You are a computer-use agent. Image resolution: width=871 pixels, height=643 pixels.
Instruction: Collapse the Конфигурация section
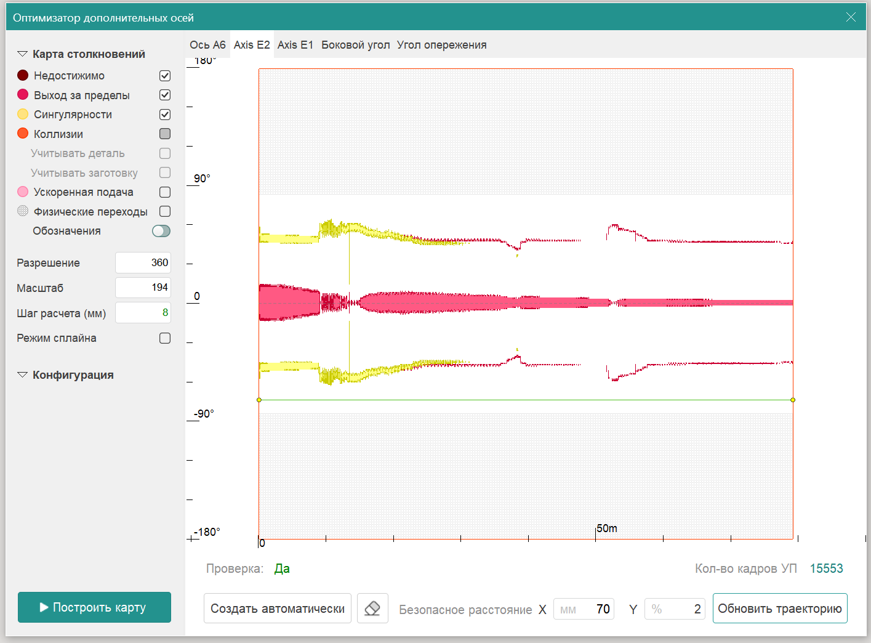click(22, 375)
